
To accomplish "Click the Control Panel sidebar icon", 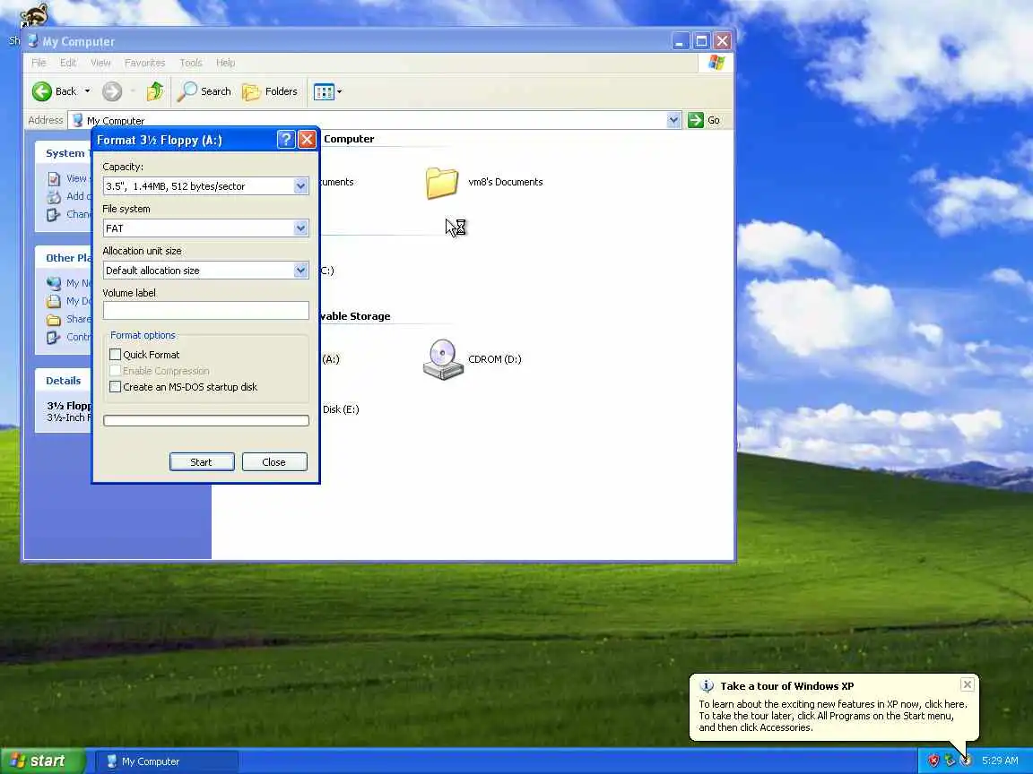I will point(54,337).
